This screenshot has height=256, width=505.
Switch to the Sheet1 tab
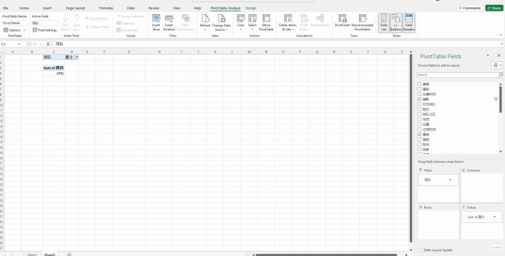pos(32,255)
